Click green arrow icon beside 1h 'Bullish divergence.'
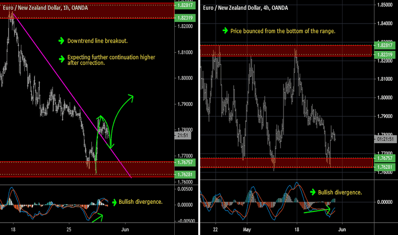The height and width of the screenshot is (235, 398). click(x=114, y=202)
